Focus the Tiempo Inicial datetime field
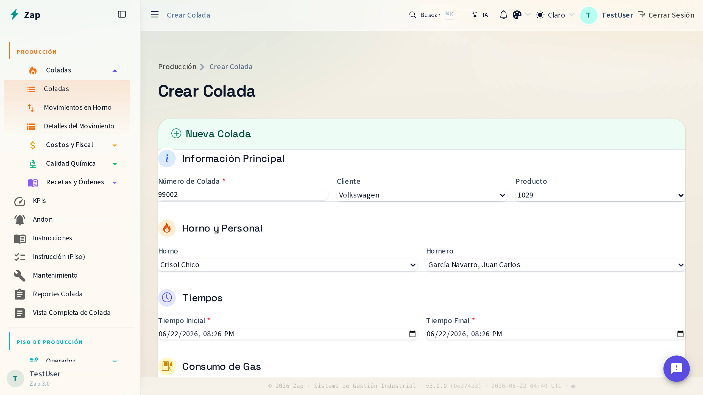 (288, 334)
